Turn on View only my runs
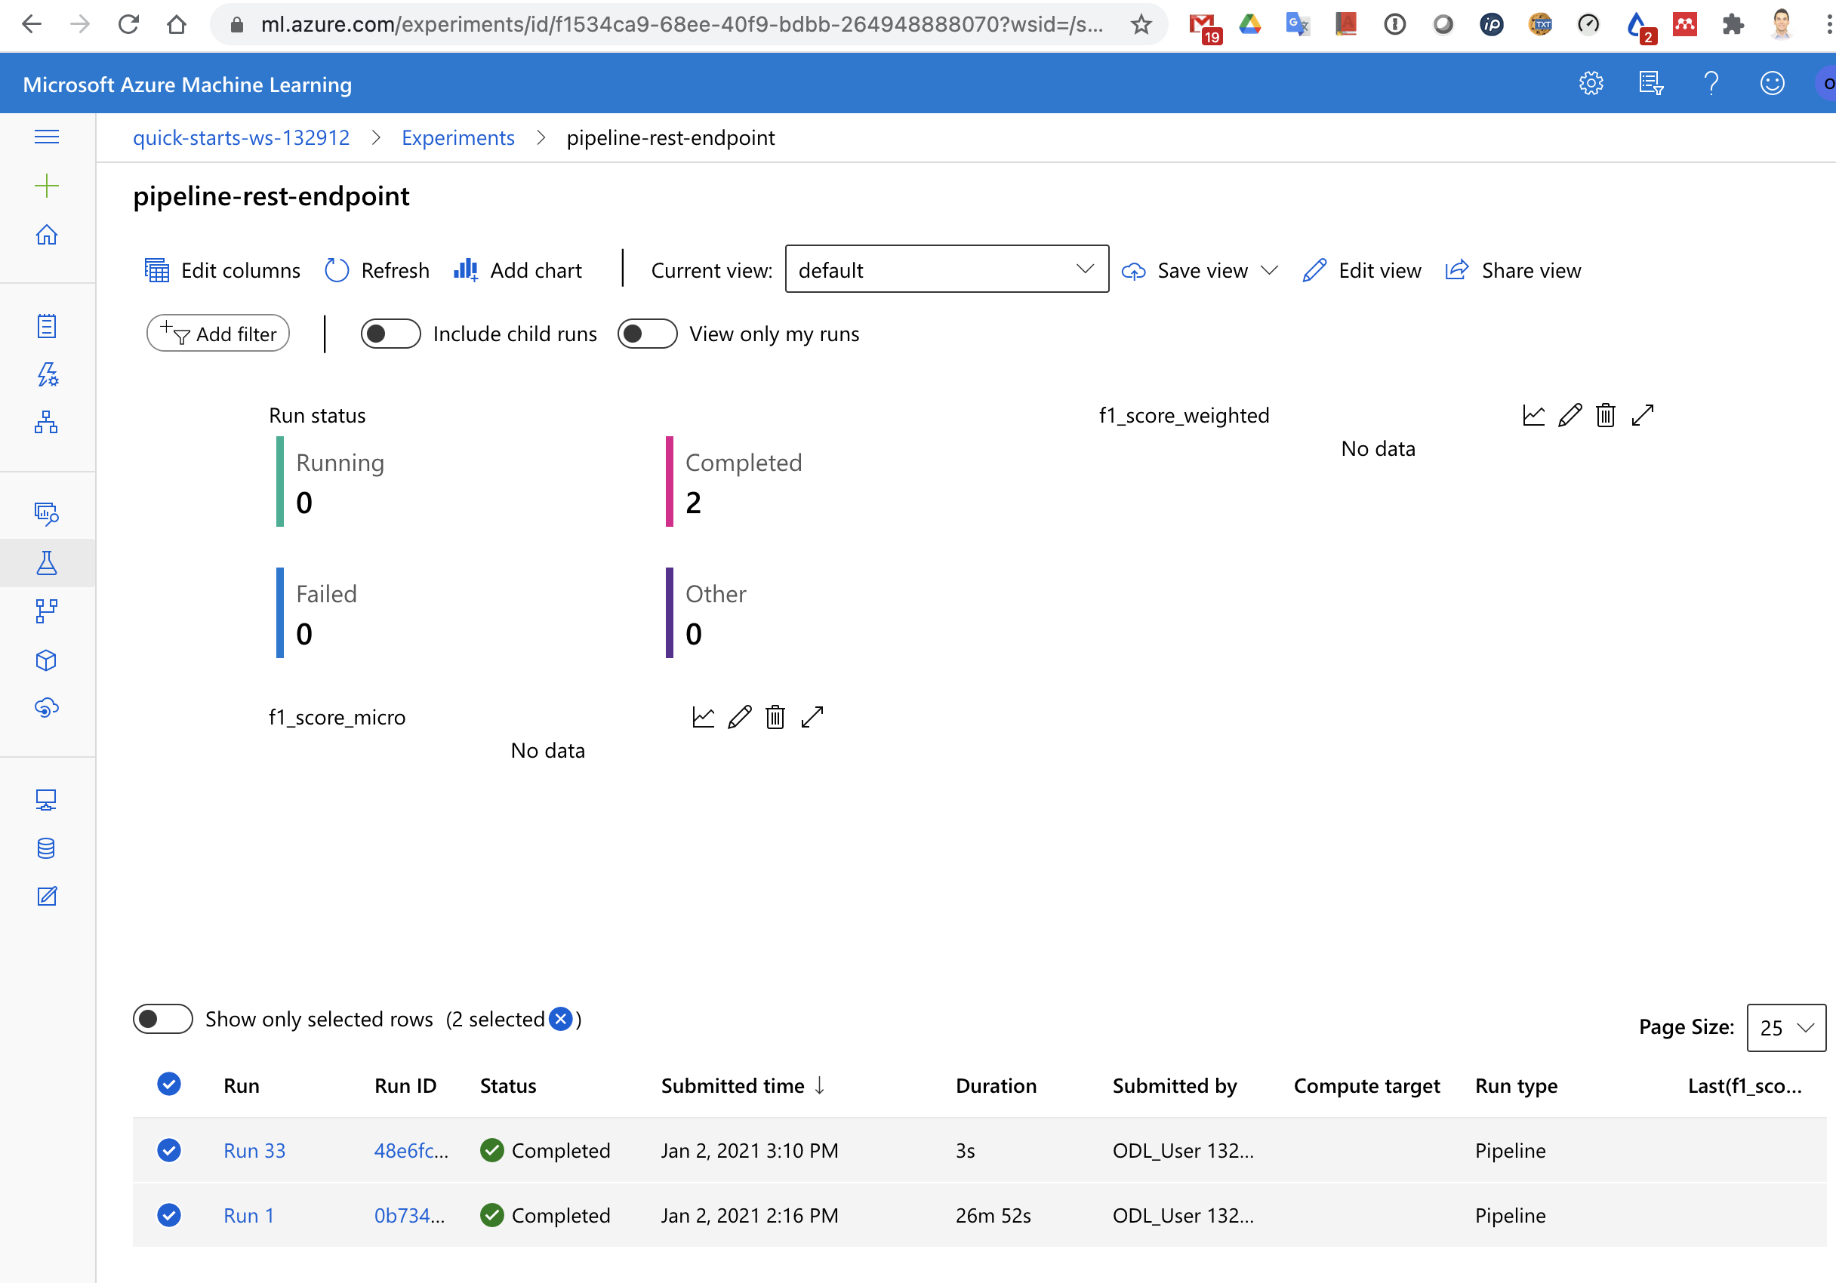The width and height of the screenshot is (1836, 1283). pos(647,334)
